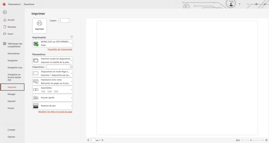Screen dimensions: 269x143
Task: Choose Enregistrer in the sidebar
Action: coord(13,61)
